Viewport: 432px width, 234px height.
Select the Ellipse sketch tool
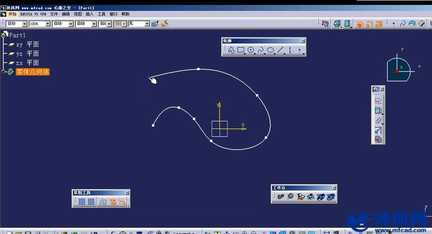tap(271, 51)
